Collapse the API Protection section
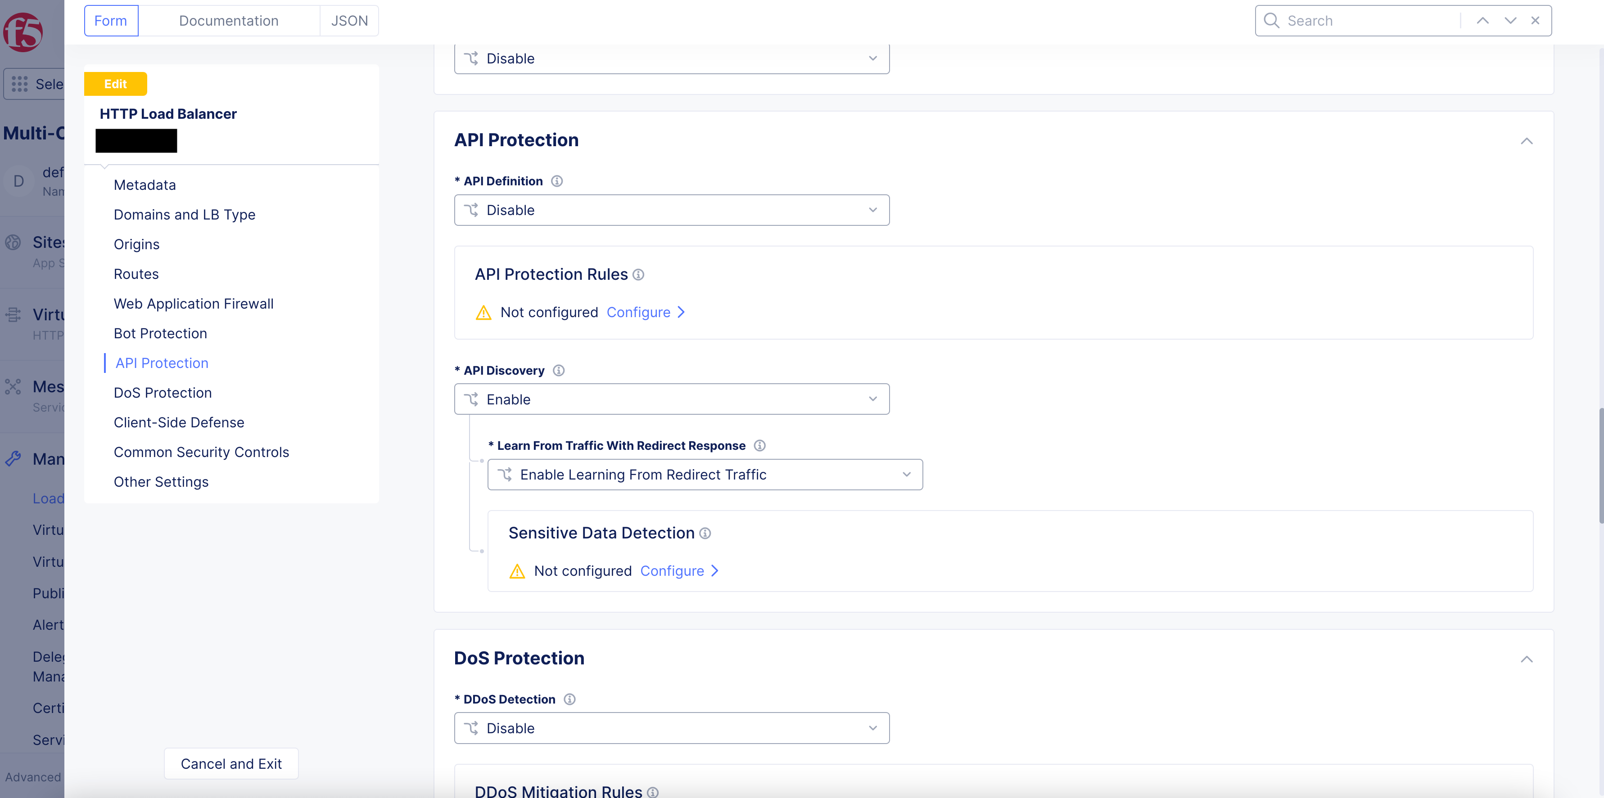1604x798 pixels. (1526, 141)
